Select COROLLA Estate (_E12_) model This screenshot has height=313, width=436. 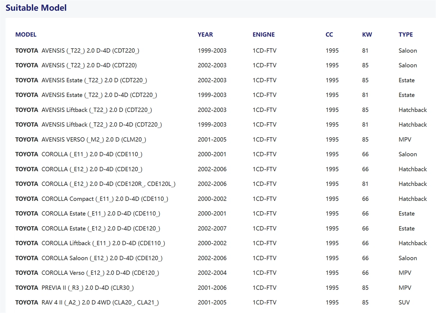coord(88,228)
